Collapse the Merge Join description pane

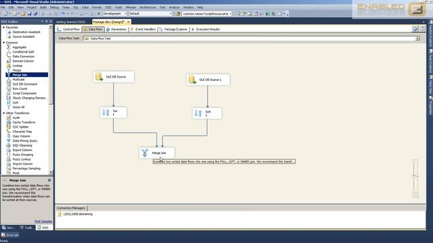(x=5, y=180)
